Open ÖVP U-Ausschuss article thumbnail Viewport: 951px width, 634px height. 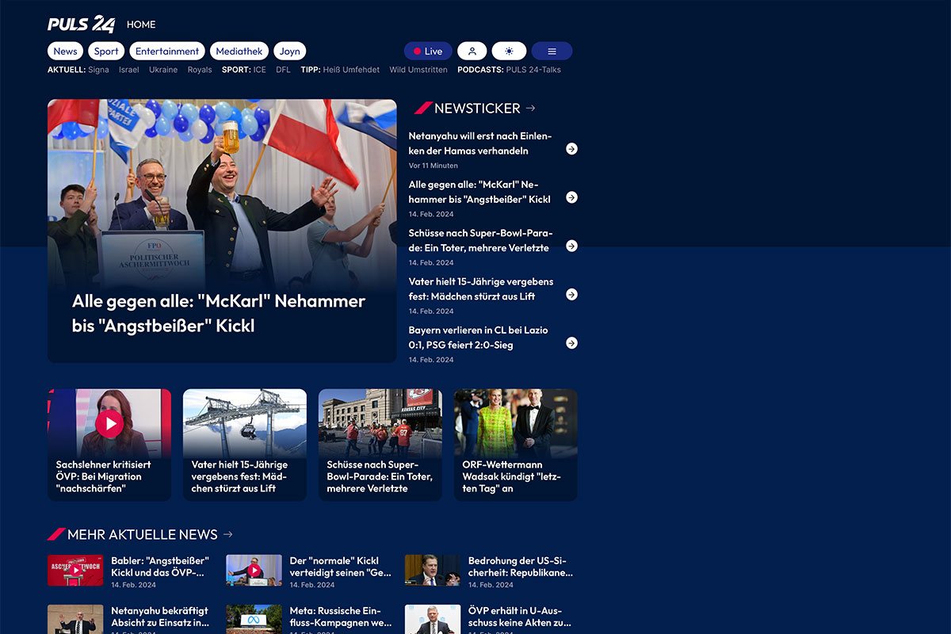(x=433, y=620)
